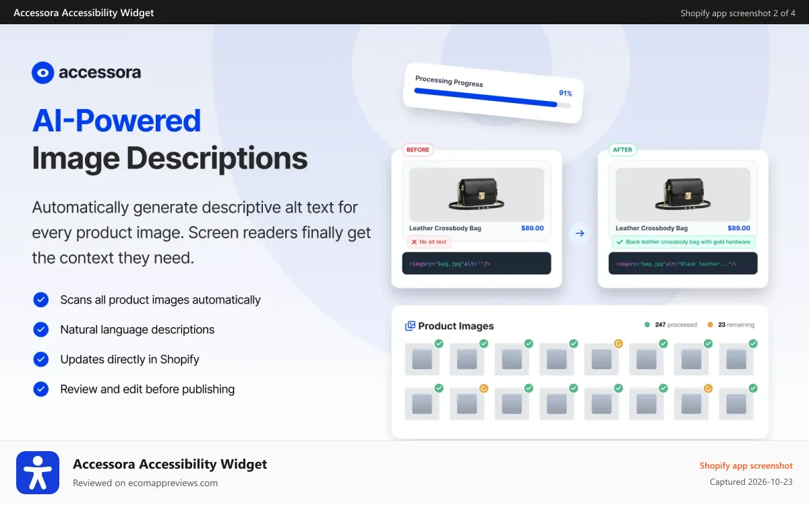
Task: Click "Shopify app screenshot 2 of 4" label
Action: (x=738, y=13)
